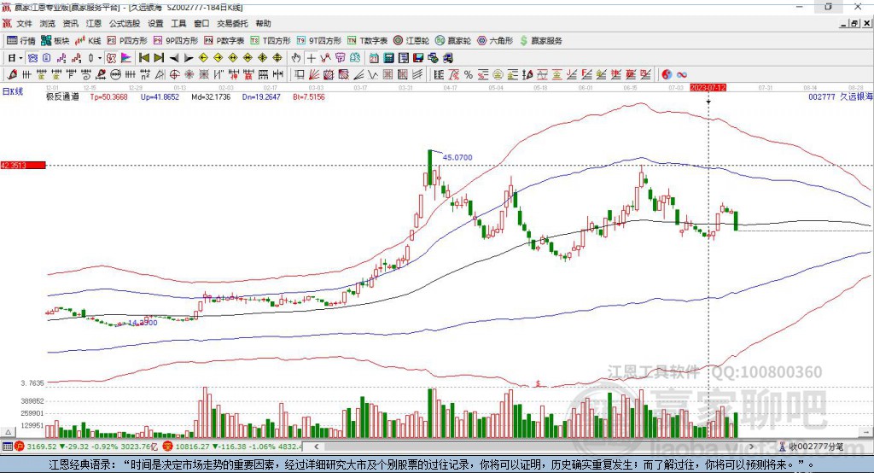Image resolution: width=874 pixels, height=473 pixels.
Task: Click the Up=41.8652 value
Action: tap(160, 96)
